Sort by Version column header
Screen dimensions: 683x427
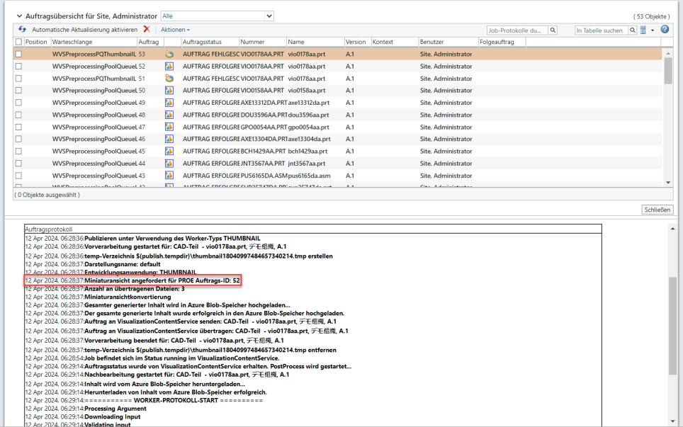357,42
